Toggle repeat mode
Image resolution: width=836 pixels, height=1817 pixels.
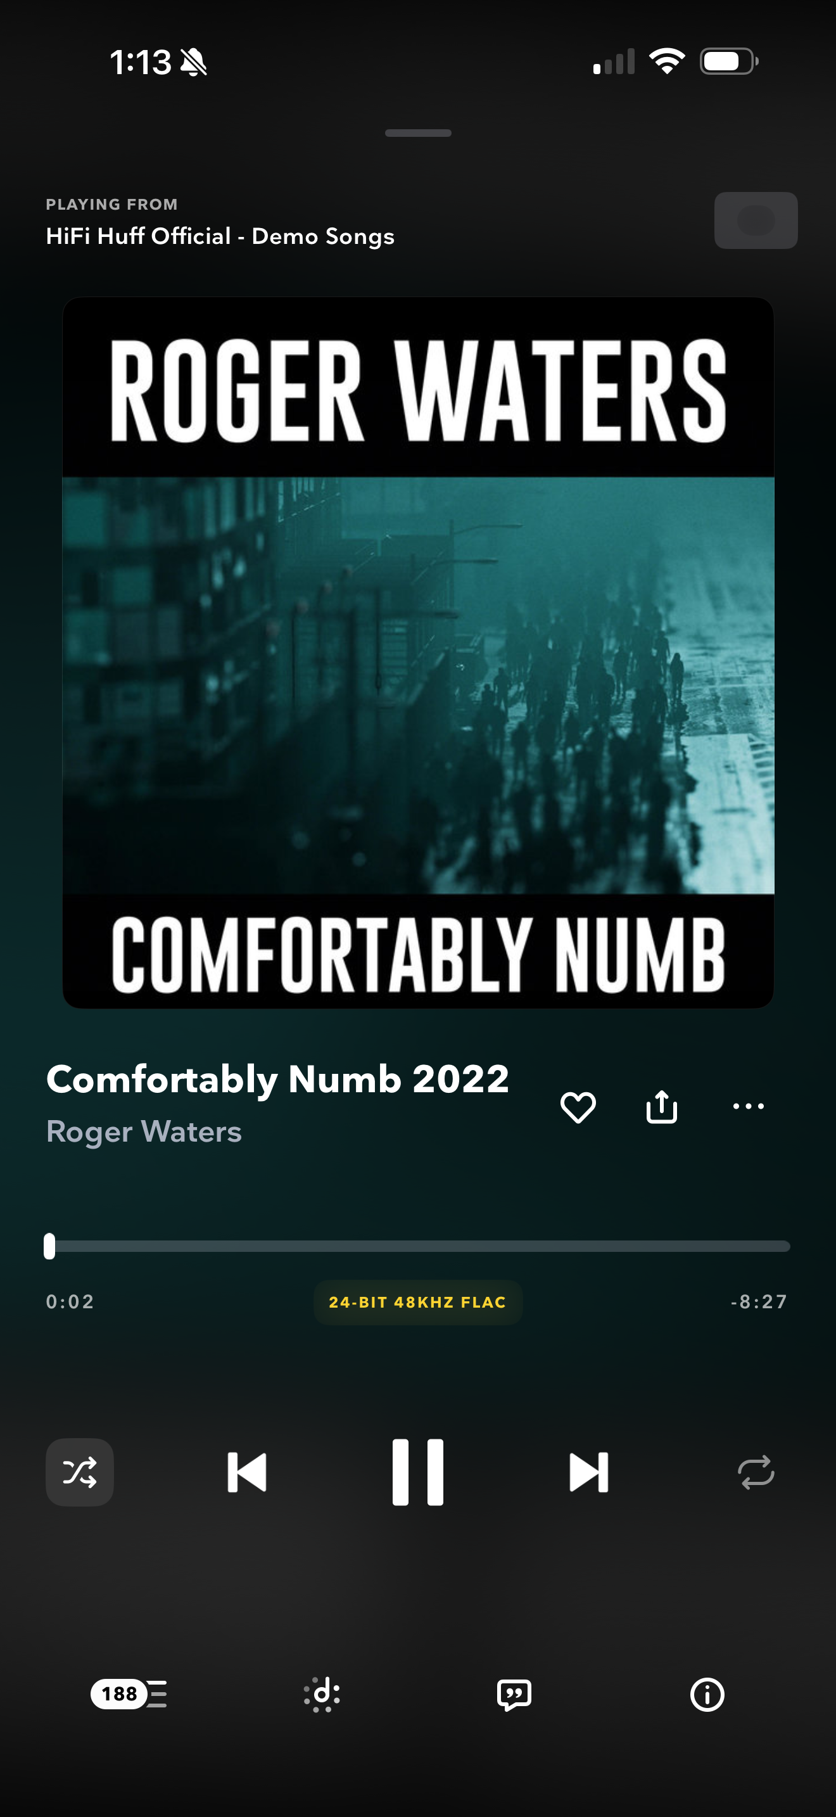coord(756,1472)
